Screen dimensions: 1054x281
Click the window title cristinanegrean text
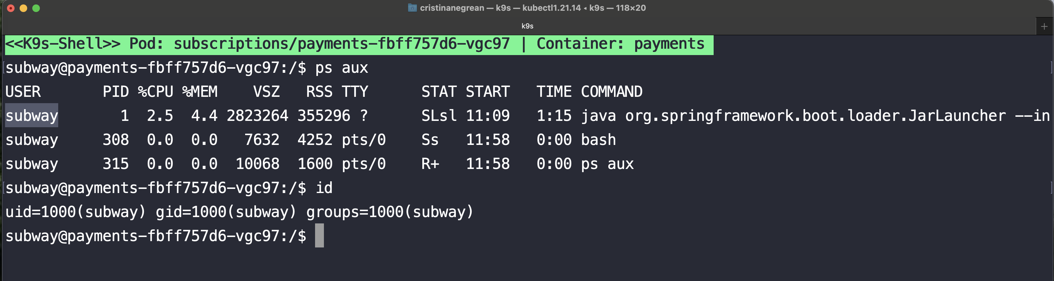[x=452, y=8]
